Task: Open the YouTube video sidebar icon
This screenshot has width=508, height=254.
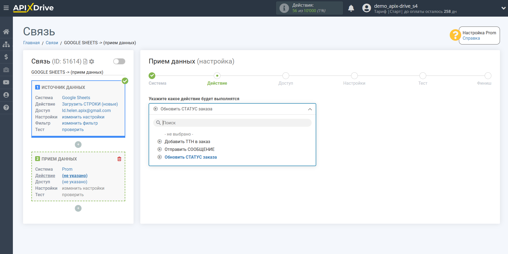Action: coord(6,82)
